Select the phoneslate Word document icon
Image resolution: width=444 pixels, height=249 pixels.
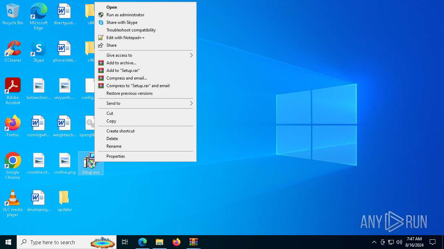click(x=65, y=52)
